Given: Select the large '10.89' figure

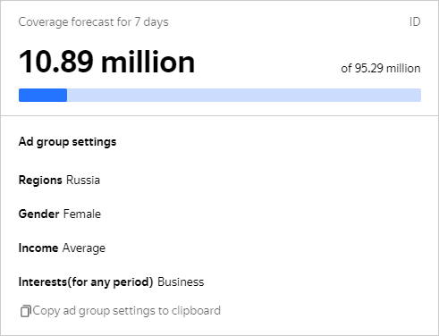Looking at the screenshot, I should coord(55,62).
